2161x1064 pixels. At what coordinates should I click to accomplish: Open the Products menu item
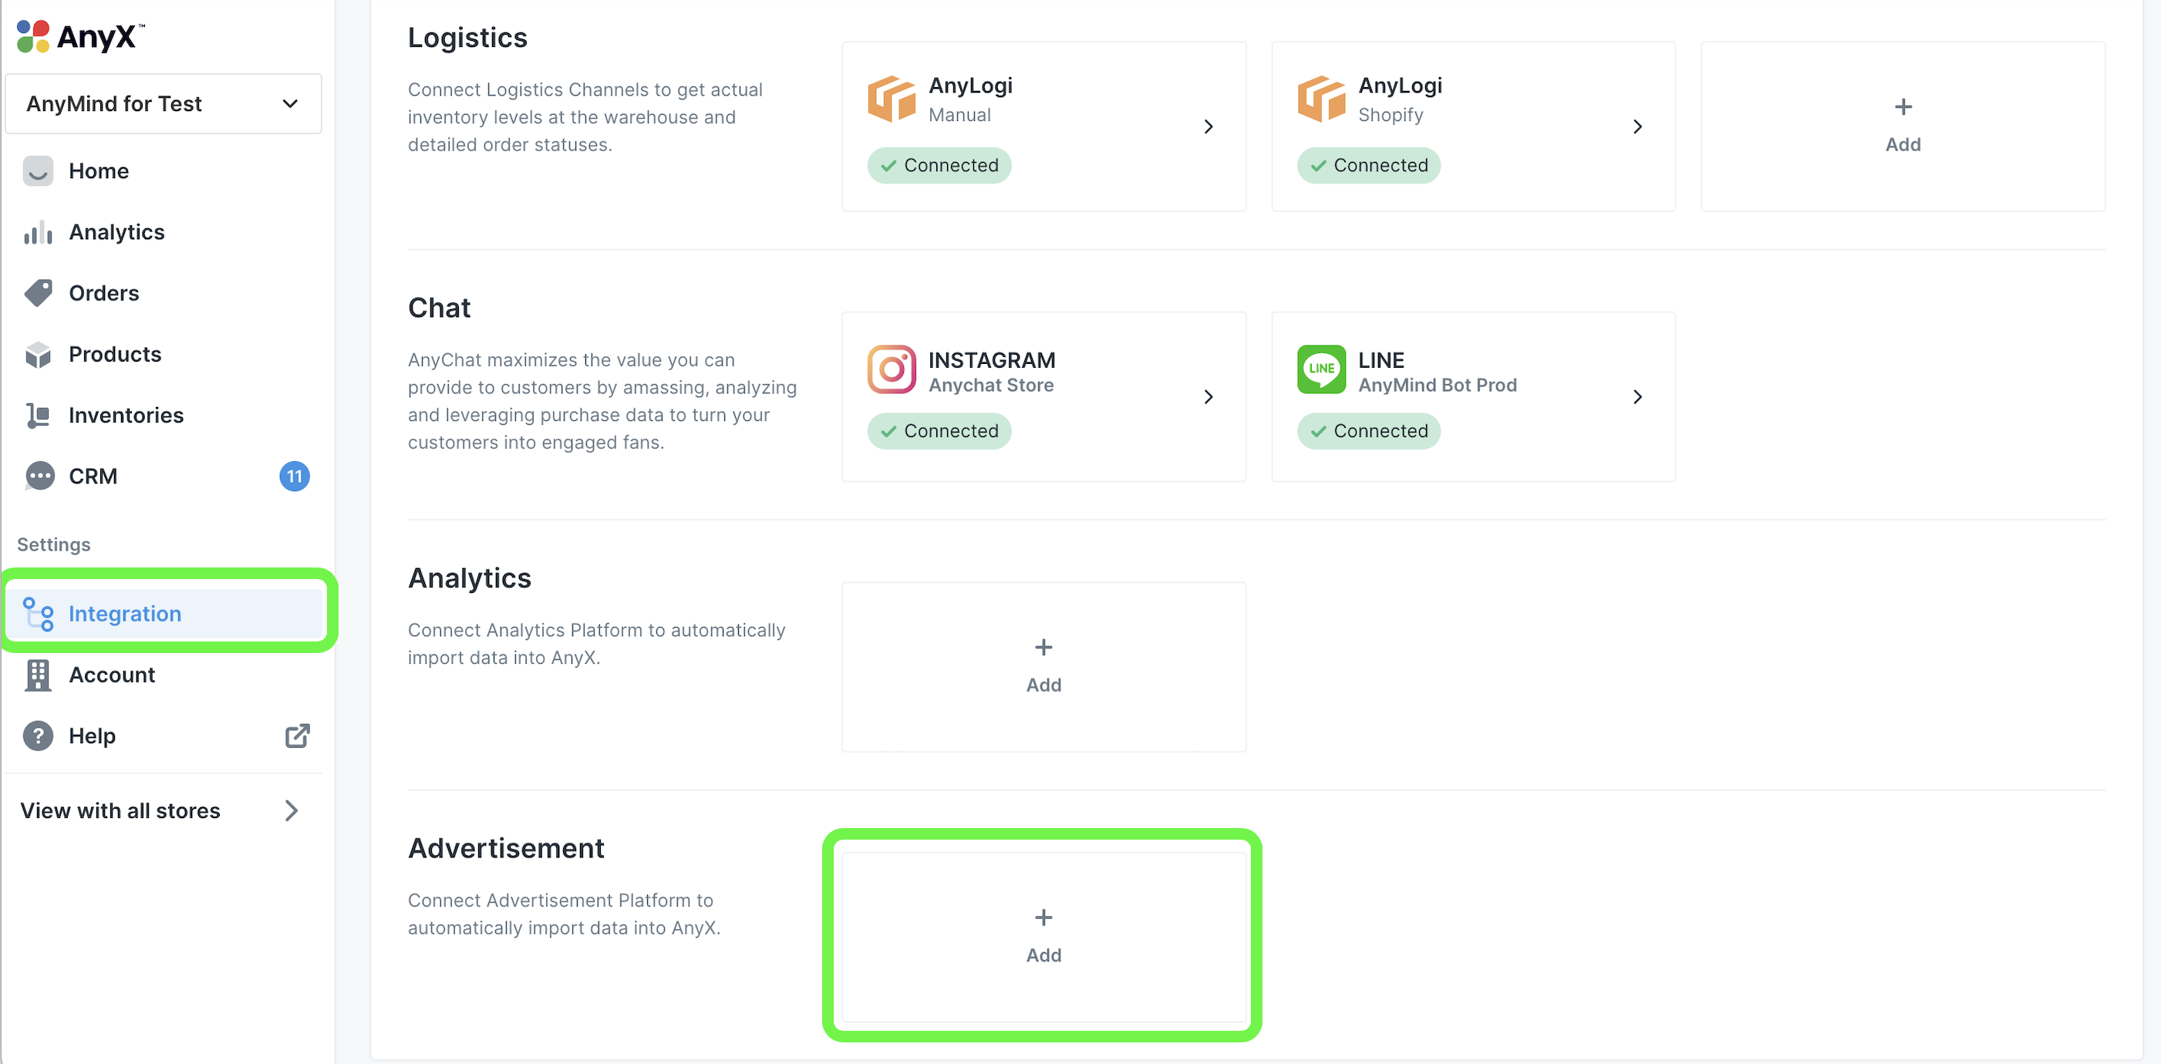pyautogui.click(x=115, y=355)
